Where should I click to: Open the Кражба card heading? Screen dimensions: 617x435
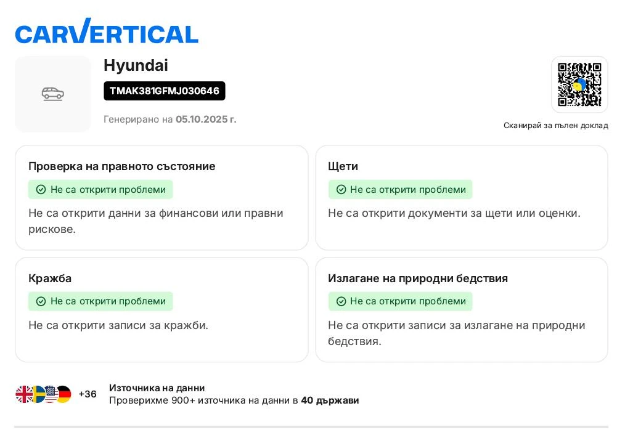(50, 278)
